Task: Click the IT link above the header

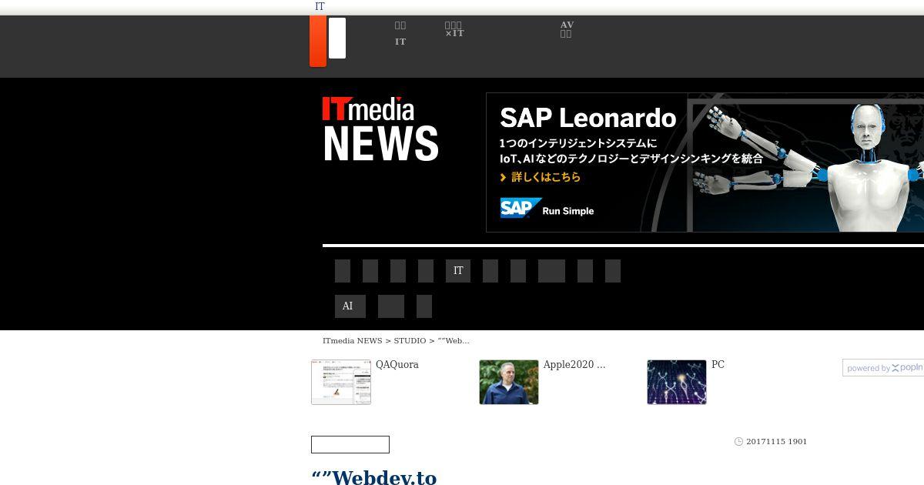Action: [320, 6]
